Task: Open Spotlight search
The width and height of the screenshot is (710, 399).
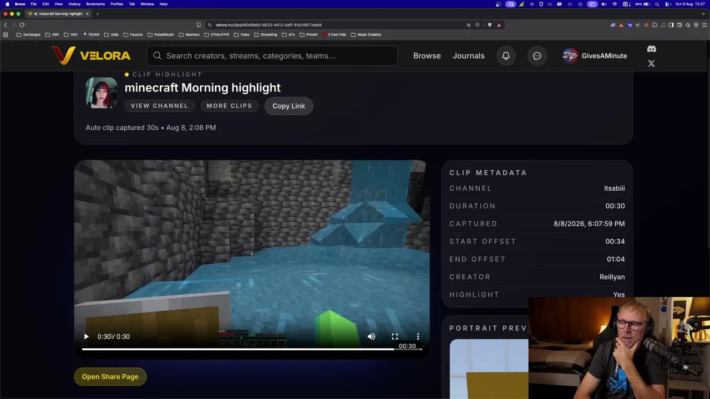Action: (x=658, y=4)
